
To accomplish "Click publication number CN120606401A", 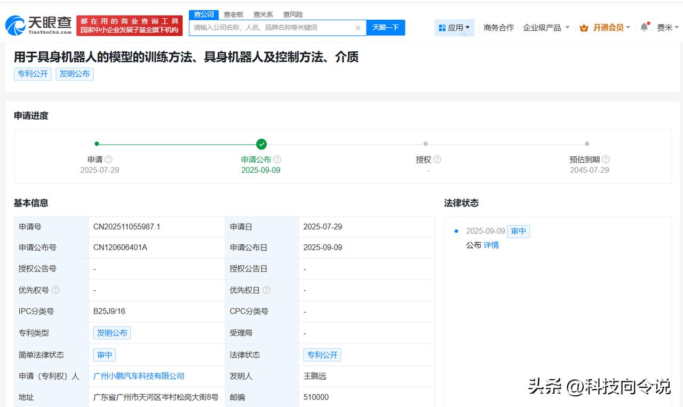I will point(120,248).
